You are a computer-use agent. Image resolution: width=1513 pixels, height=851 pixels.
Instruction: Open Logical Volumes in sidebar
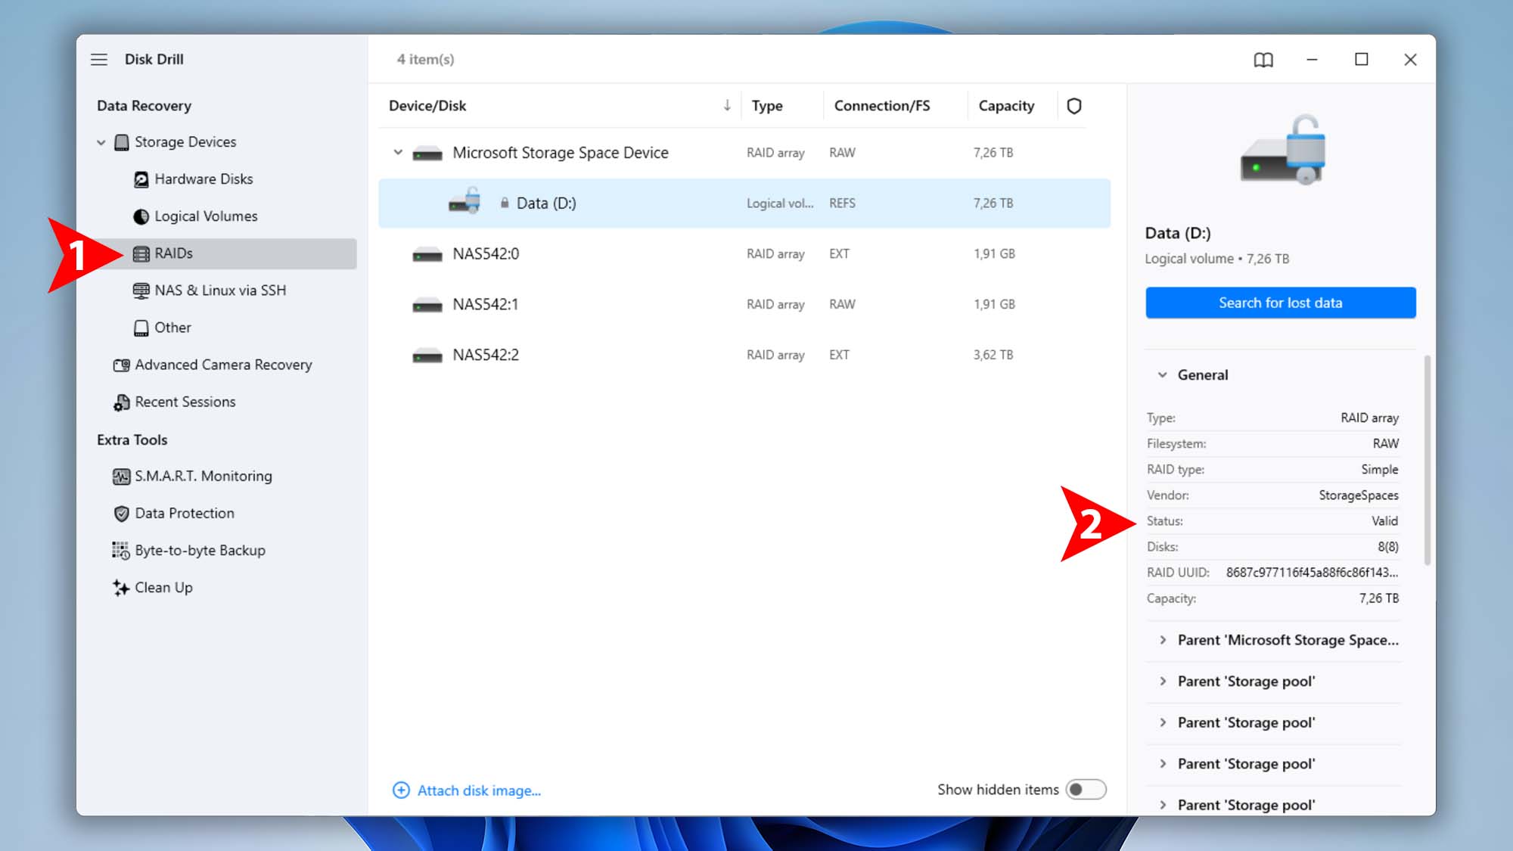coord(206,216)
